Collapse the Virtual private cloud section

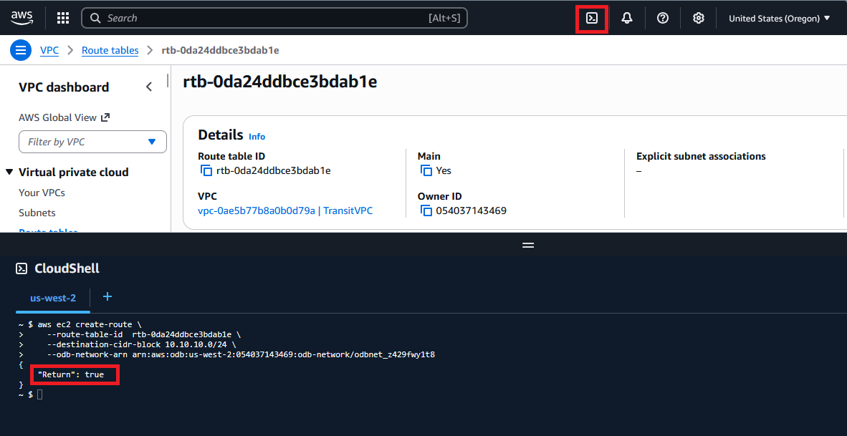pyautogui.click(x=10, y=173)
